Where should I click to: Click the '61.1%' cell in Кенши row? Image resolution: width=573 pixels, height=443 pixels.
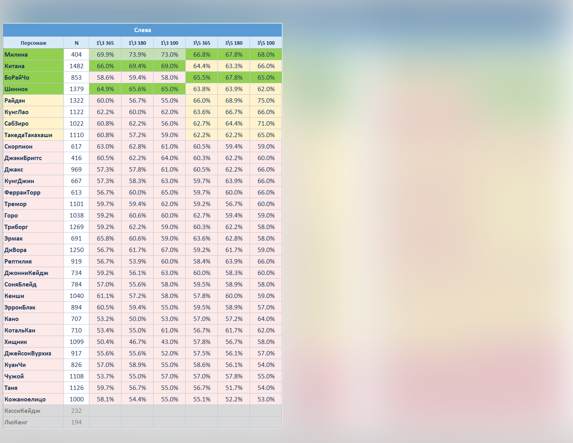tap(105, 296)
